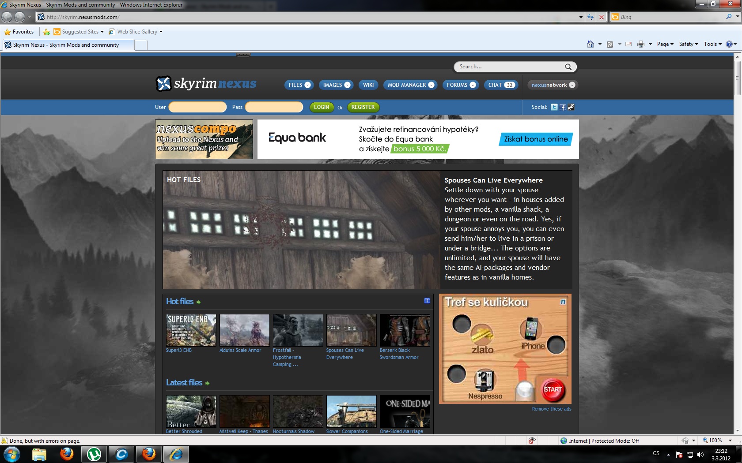Click the Refresh page icon

(591, 17)
